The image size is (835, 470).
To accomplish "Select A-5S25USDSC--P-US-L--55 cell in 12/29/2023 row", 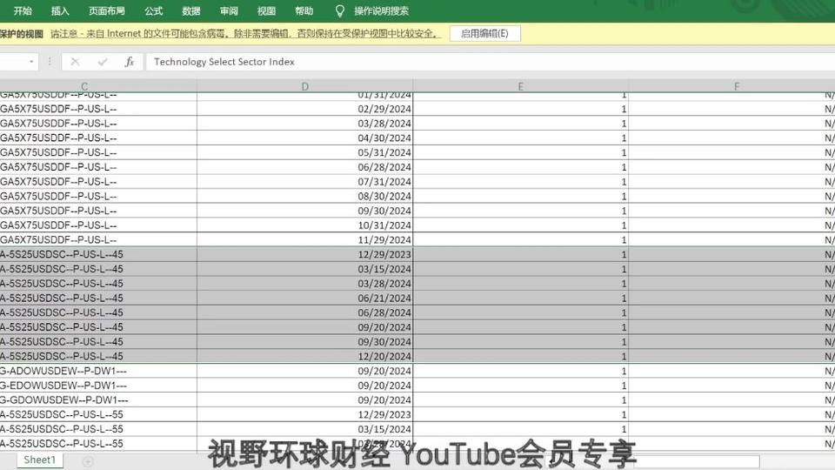I will 98,414.
